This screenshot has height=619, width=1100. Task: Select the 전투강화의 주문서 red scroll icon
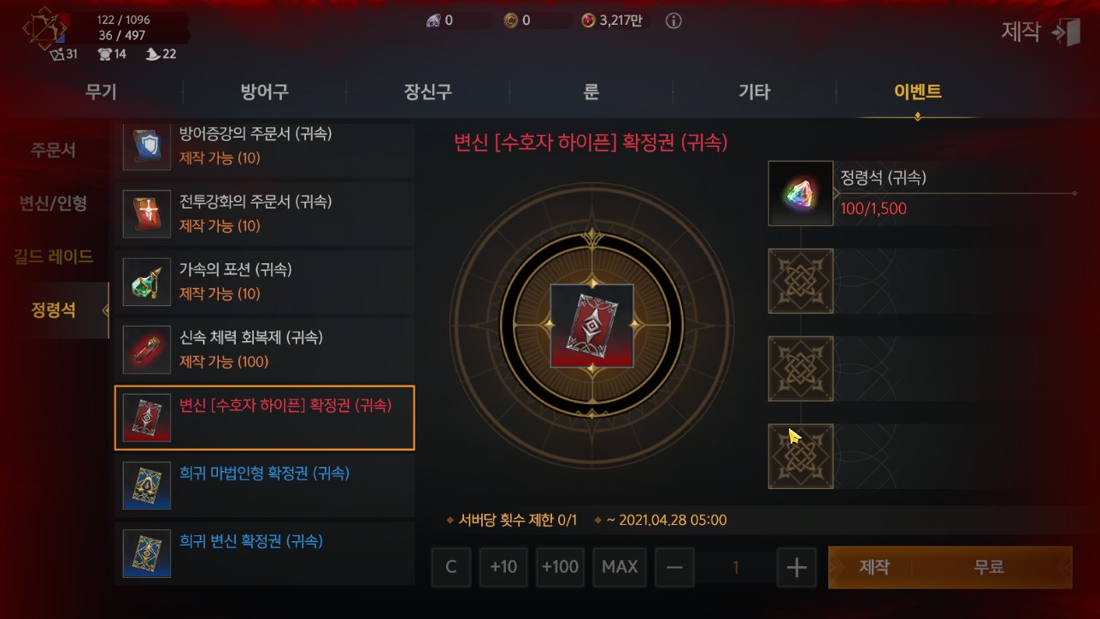[x=146, y=214]
